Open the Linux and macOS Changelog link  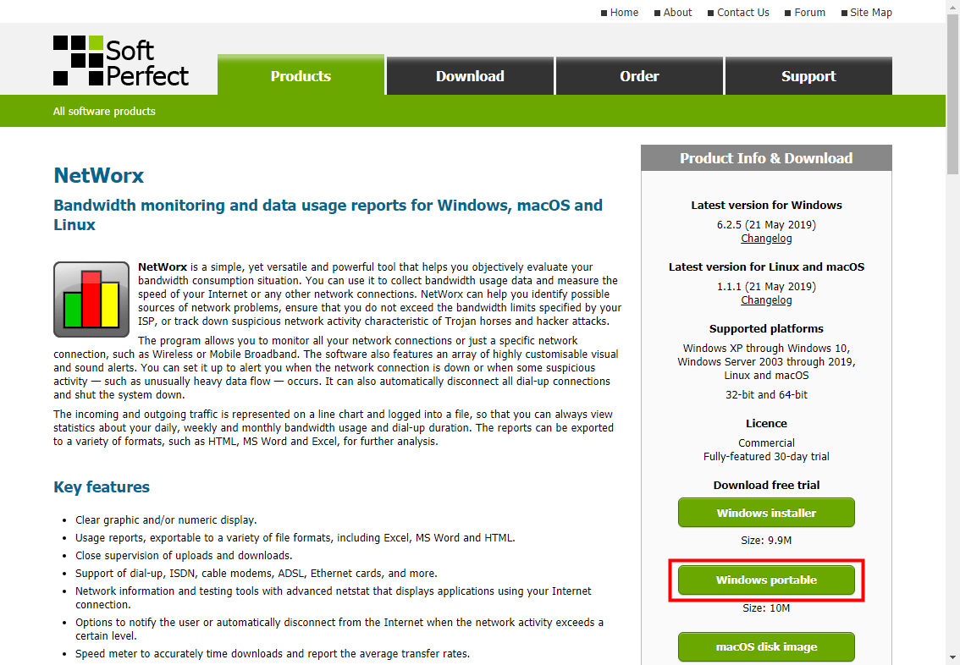[766, 300]
